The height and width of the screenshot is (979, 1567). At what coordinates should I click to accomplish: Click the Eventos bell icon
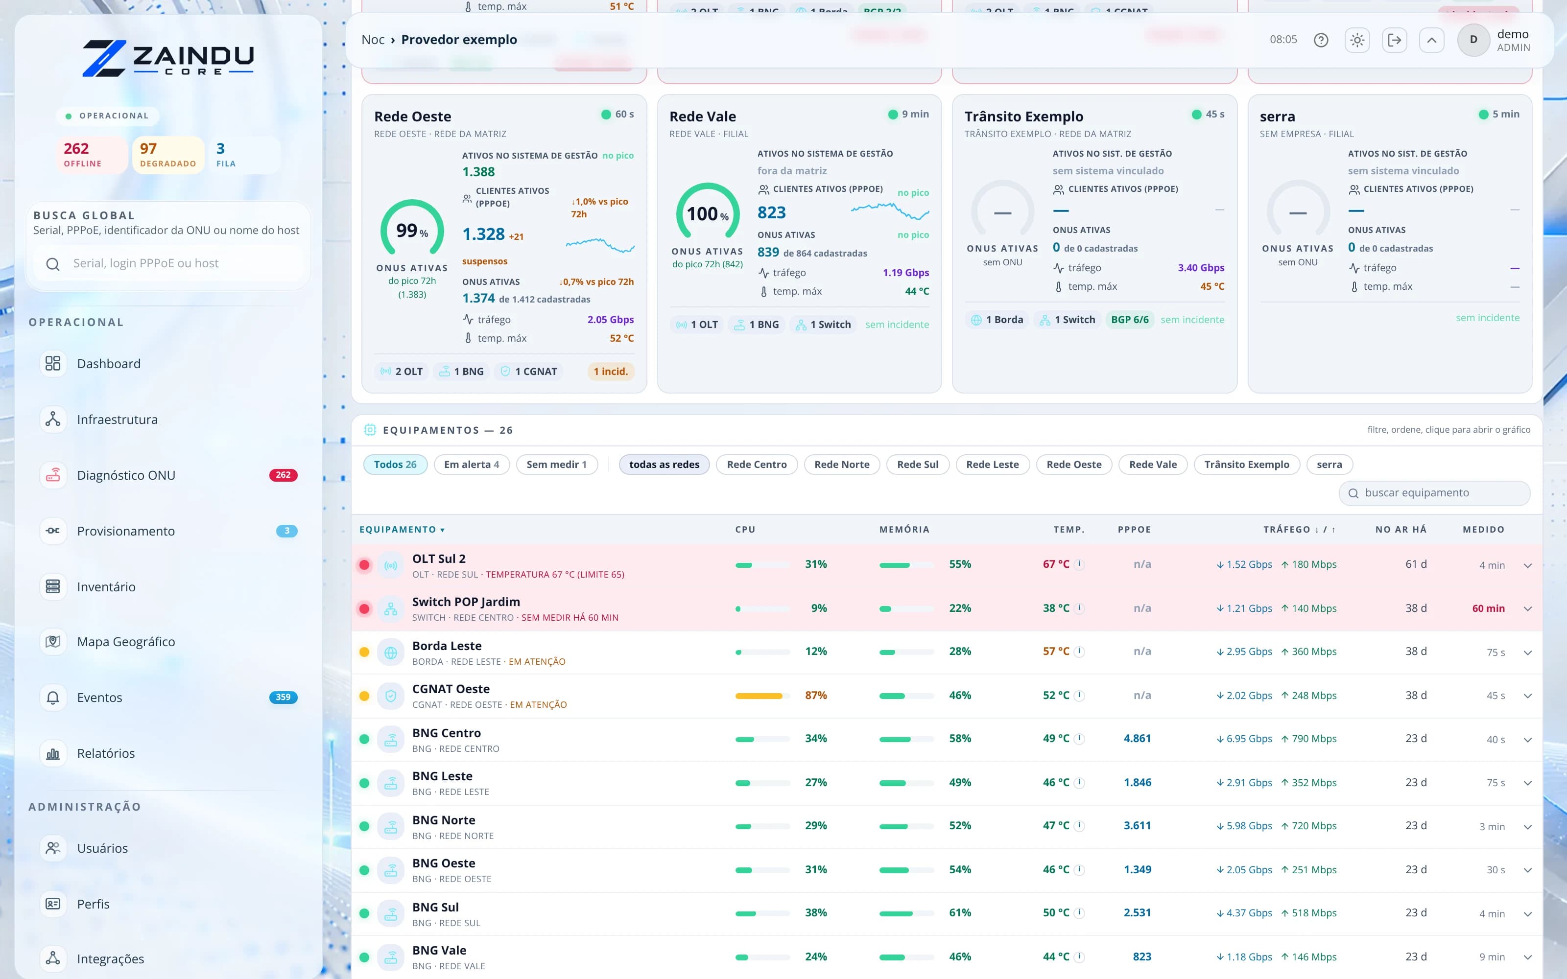(53, 698)
